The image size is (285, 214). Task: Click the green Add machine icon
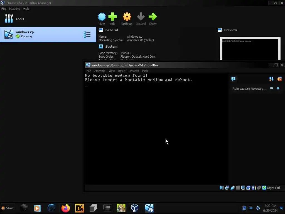tap(112, 17)
